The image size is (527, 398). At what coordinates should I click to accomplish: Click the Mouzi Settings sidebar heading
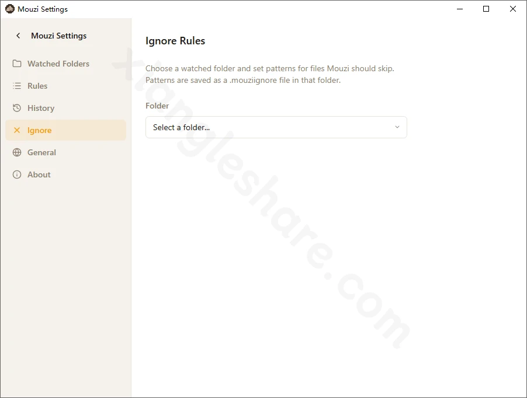coord(58,36)
